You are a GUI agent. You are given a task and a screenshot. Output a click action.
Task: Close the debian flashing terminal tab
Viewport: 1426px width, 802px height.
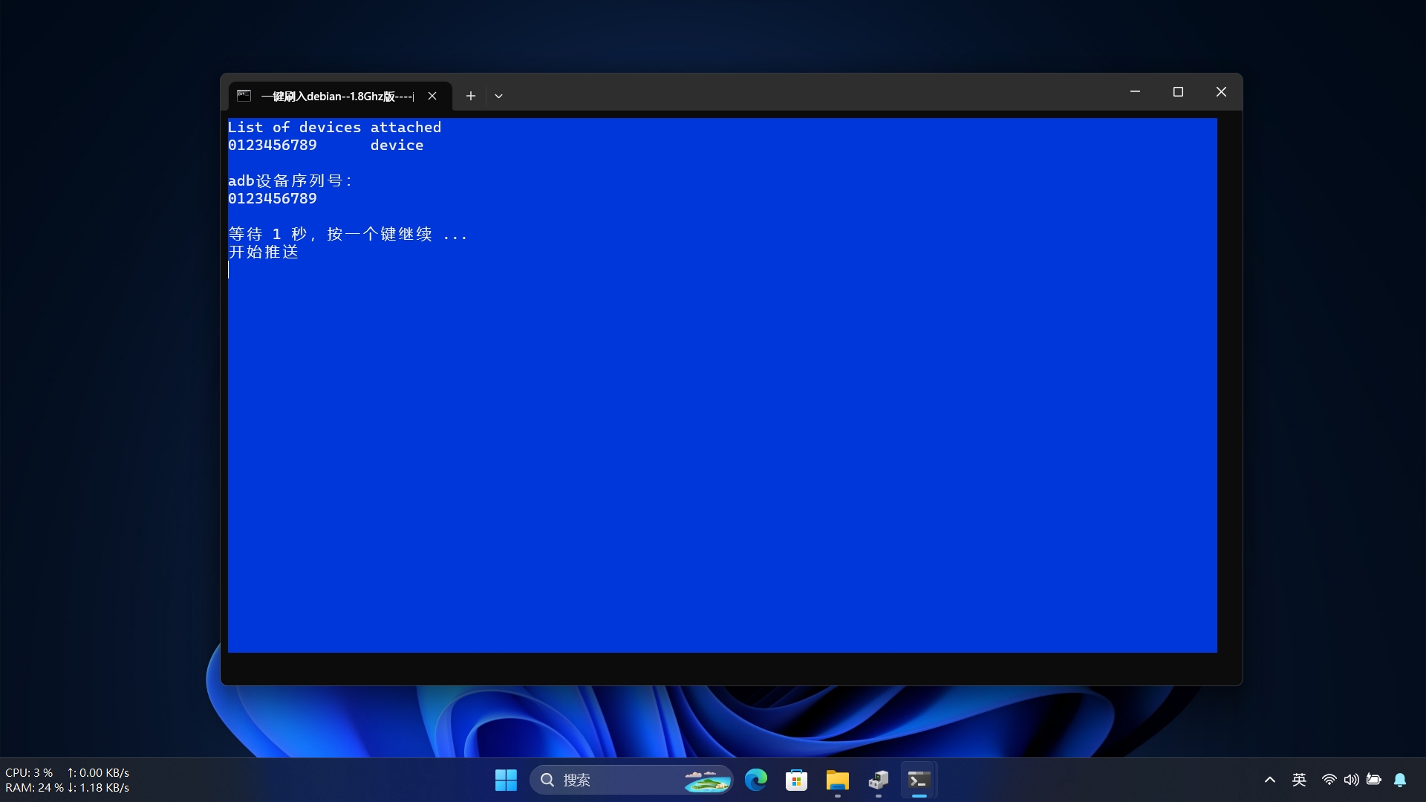click(432, 96)
